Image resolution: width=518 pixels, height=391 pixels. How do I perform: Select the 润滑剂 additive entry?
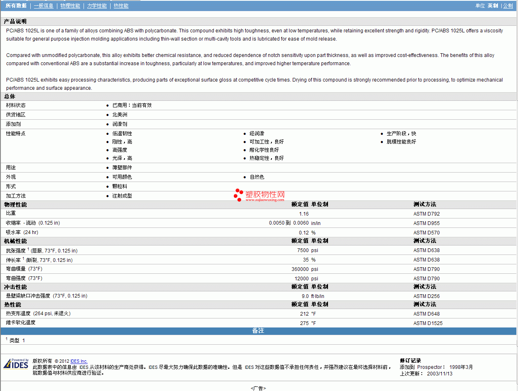pyautogui.click(x=120, y=124)
